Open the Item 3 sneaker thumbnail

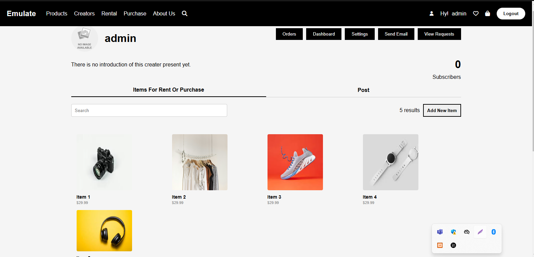click(x=295, y=162)
